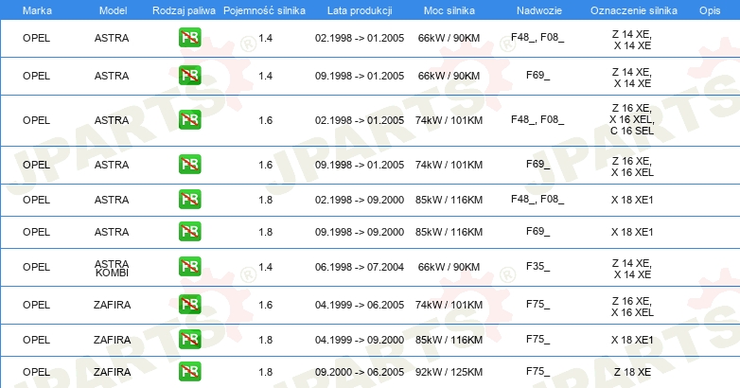Click the fuel icon in the Zafira 85kW / 116KM row
This screenshot has width=740, height=388.
pos(190,340)
